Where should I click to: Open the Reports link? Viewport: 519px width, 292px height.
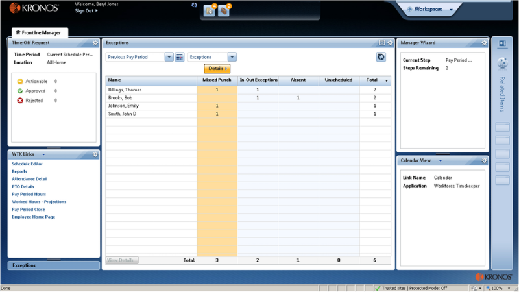pyautogui.click(x=19, y=171)
